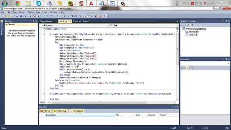This screenshot has height=130, width=231.
Task: Open the Button1 class name dropdown
Action: click(108, 26)
